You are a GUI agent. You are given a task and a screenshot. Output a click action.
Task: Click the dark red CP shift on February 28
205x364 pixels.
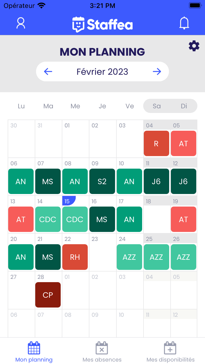coord(48,295)
